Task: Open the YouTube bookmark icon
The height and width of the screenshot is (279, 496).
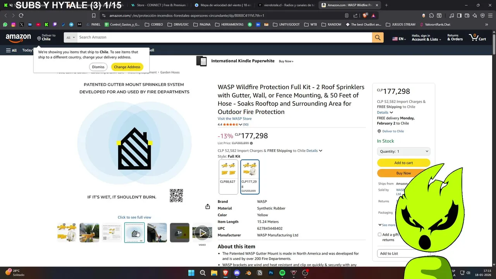Action: (x=38, y=24)
